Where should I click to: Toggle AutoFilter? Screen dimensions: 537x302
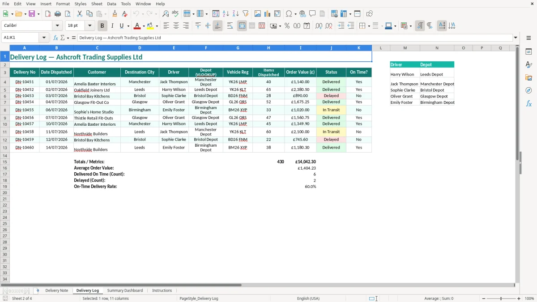click(246, 14)
